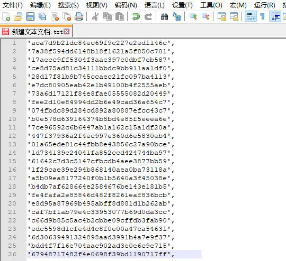Click the Copy toolbar icon
Viewport: 286px width, 261px height.
[108, 16]
